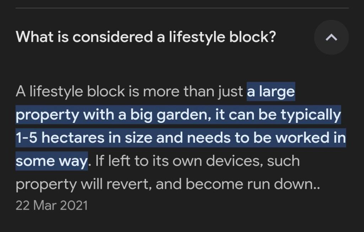
Task: Click the highlighted words 'a large'
Action: pyautogui.click(x=271, y=92)
